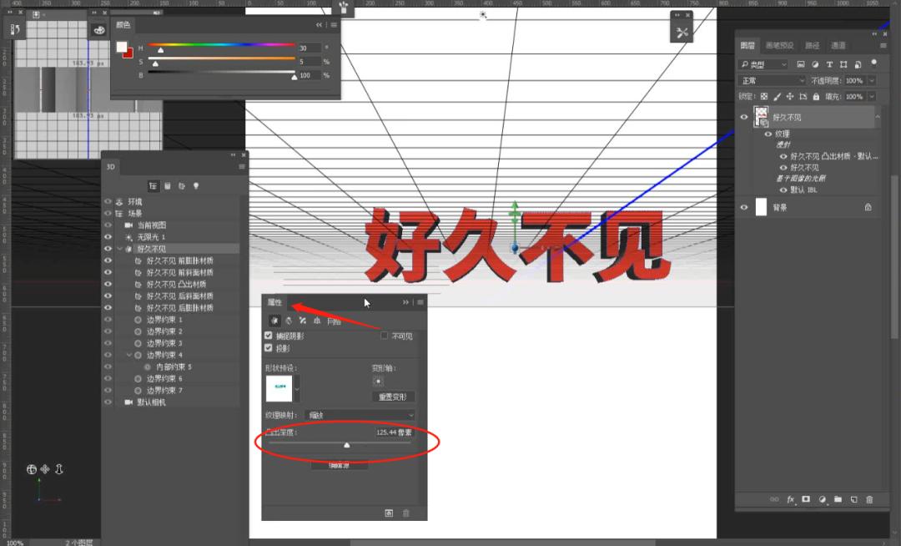Lock image pixels brush icon

pos(777,97)
